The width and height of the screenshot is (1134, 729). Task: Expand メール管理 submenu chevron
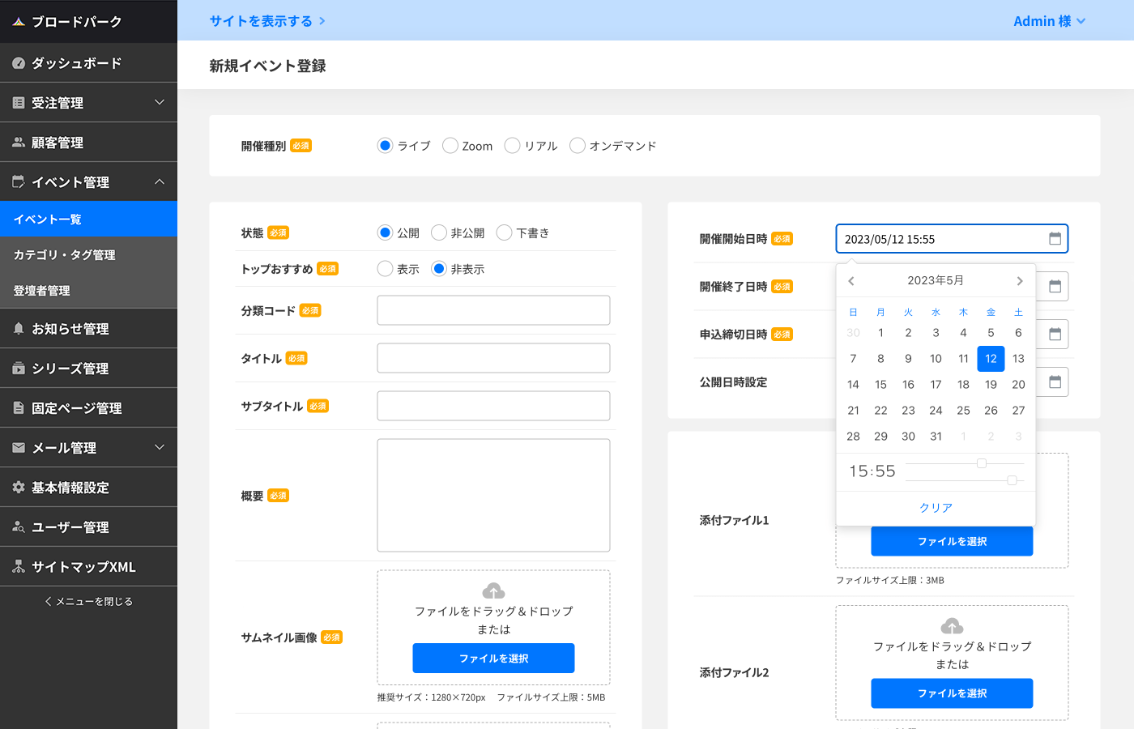pos(160,448)
